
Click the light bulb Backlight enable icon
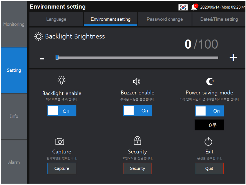(61, 80)
